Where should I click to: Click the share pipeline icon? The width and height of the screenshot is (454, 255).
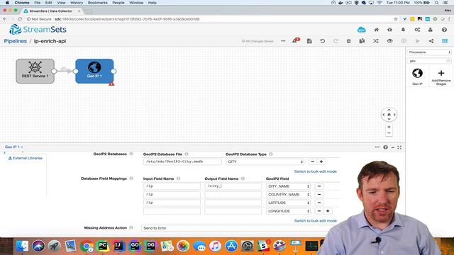click(x=431, y=41)
